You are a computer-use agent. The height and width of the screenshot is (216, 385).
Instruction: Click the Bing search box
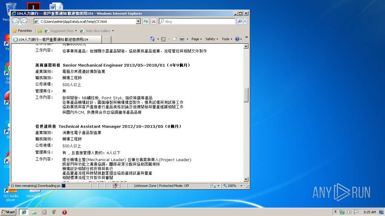pyautogui.click(x=197, y=22)
